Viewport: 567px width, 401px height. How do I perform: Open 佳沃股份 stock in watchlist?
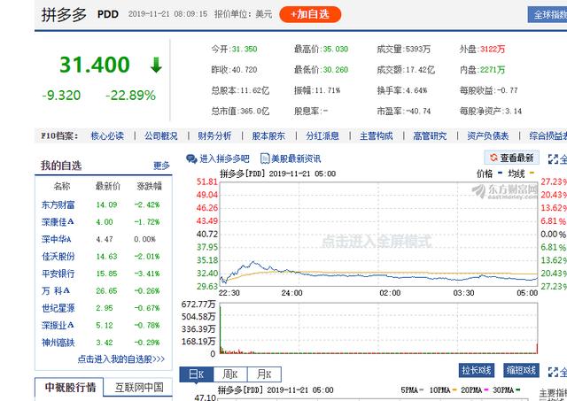pos(58,257)
